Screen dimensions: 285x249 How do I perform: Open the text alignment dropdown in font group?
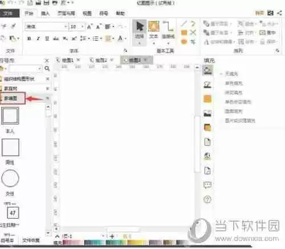pos(109,27)
